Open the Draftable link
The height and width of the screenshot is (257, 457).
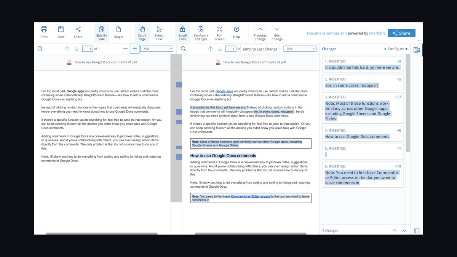377,33
